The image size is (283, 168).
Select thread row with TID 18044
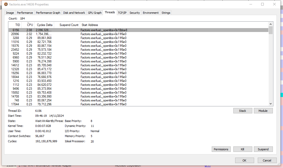(x=138, y=77)
